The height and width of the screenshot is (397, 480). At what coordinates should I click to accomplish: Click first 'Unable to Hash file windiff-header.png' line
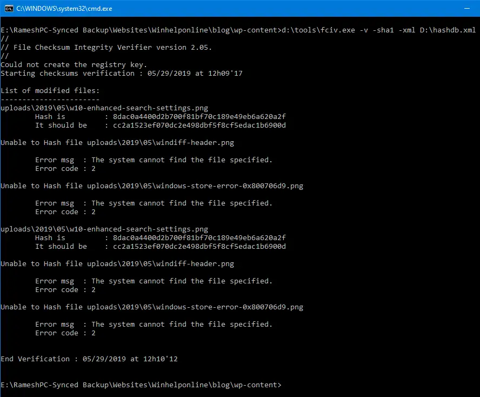(x=117, y=143)
